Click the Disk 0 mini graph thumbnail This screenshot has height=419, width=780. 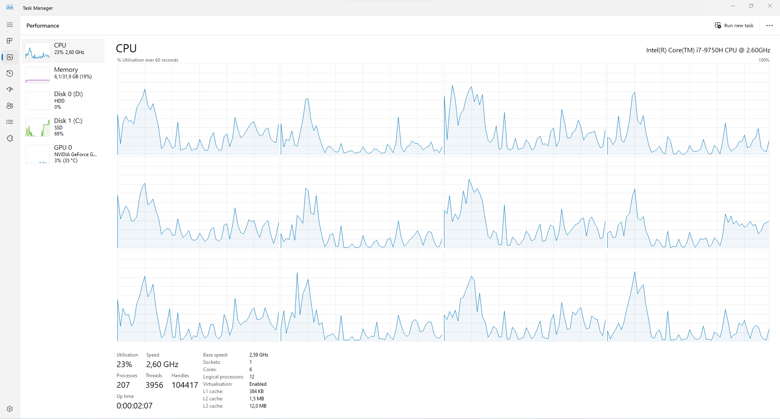38,101
